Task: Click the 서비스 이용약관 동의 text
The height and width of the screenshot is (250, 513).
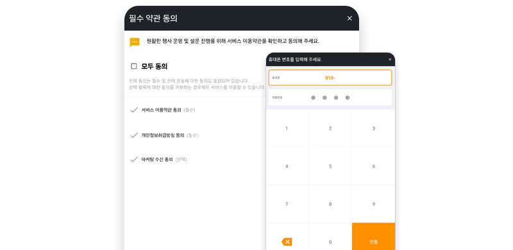Action: pos(162,110)
